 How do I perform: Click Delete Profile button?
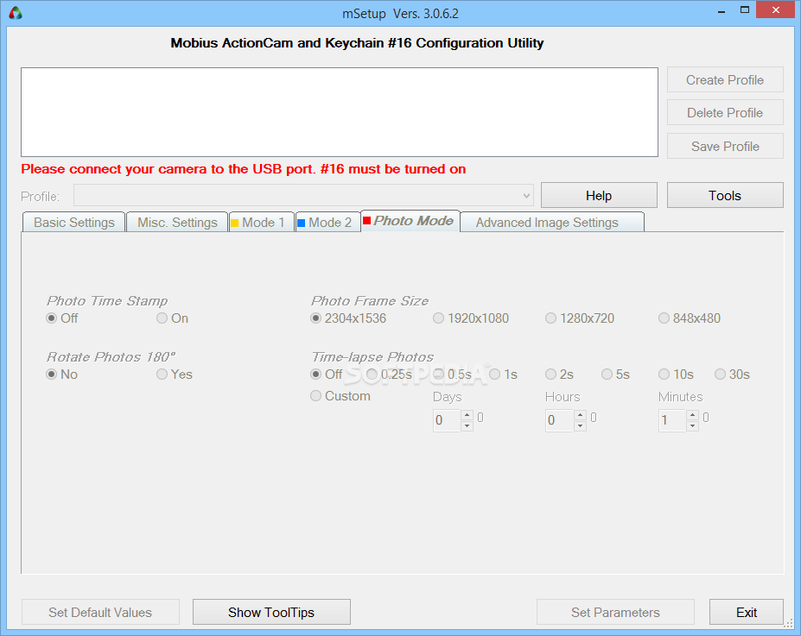tap(725, 113)
